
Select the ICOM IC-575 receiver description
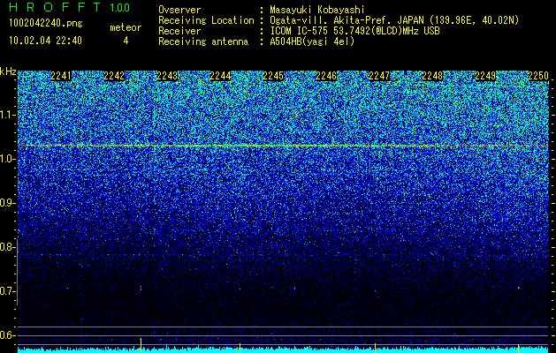pos(354,31)
